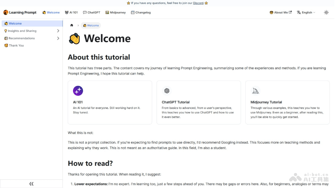The height and width of the screenshot is (188, 335).
Task: Open the home breadcrumb icon
Action: coord(72,25)
